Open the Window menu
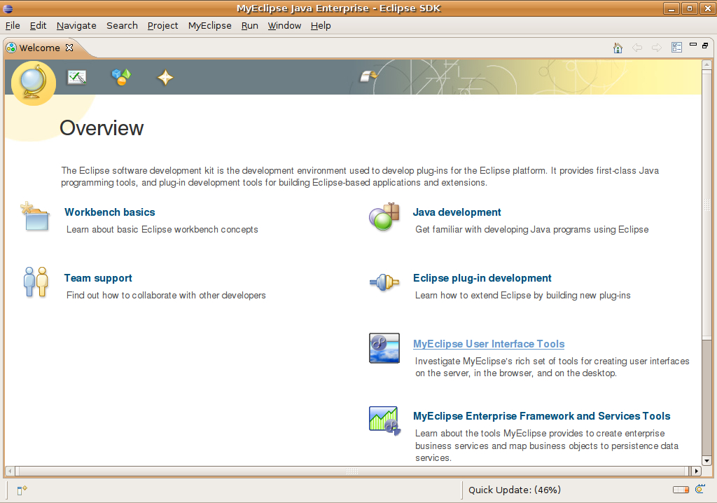 284,26
